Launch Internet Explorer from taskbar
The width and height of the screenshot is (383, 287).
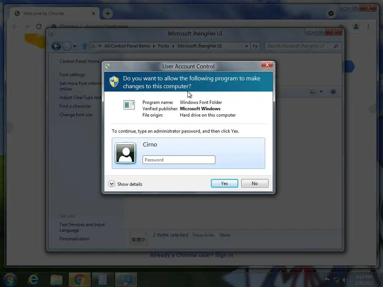[x=33, y=280]
